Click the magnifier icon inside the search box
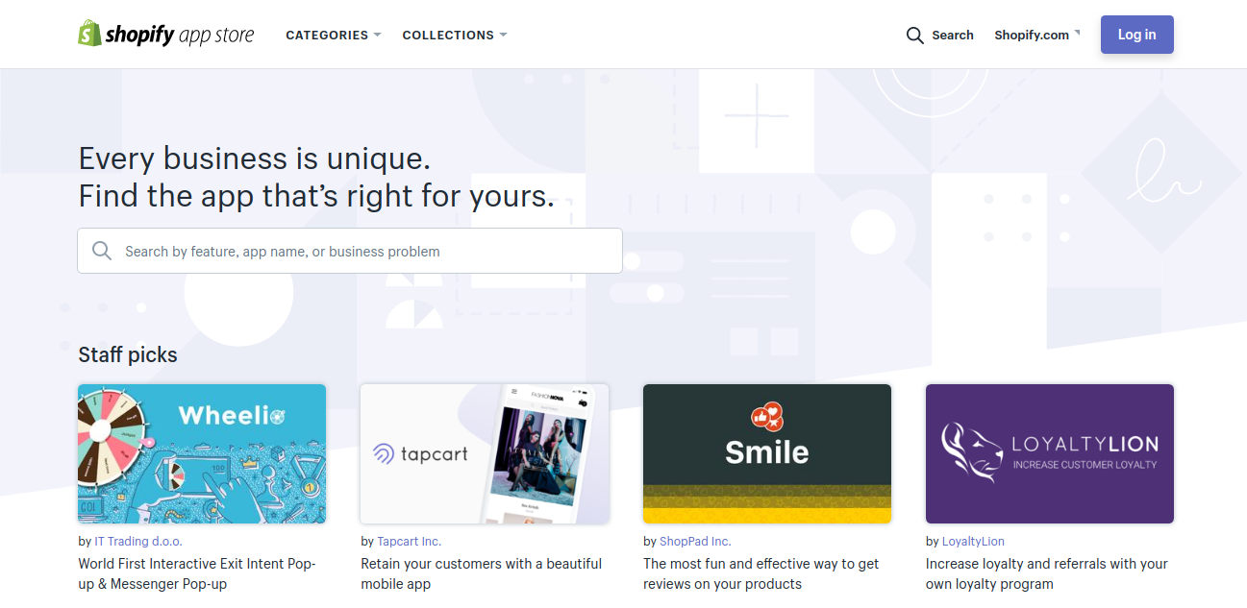This screenshot has width=1247, height=608. tap(102, 251)
